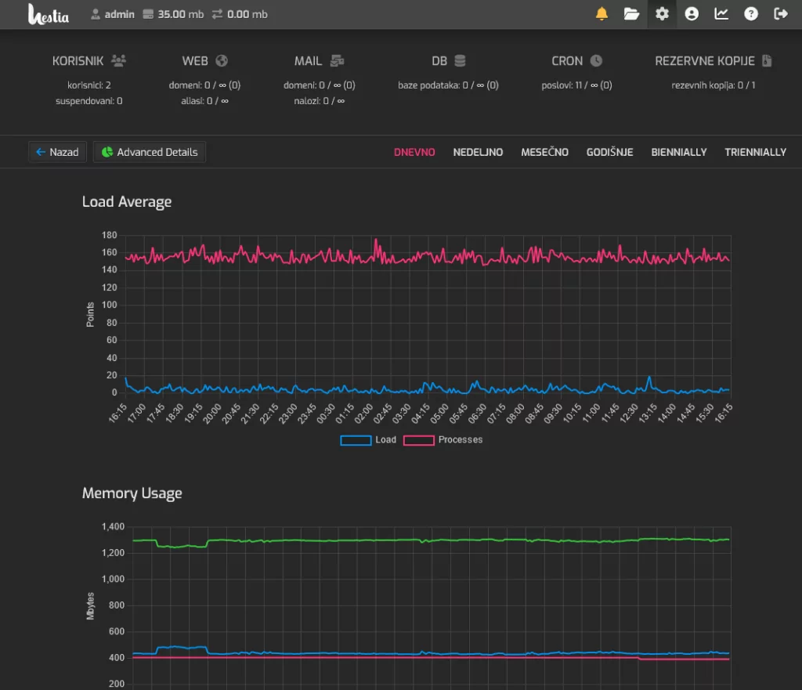
Task: Click 'baze podataka: 0 / ∞ (0)' text
Action: (448, 85)
